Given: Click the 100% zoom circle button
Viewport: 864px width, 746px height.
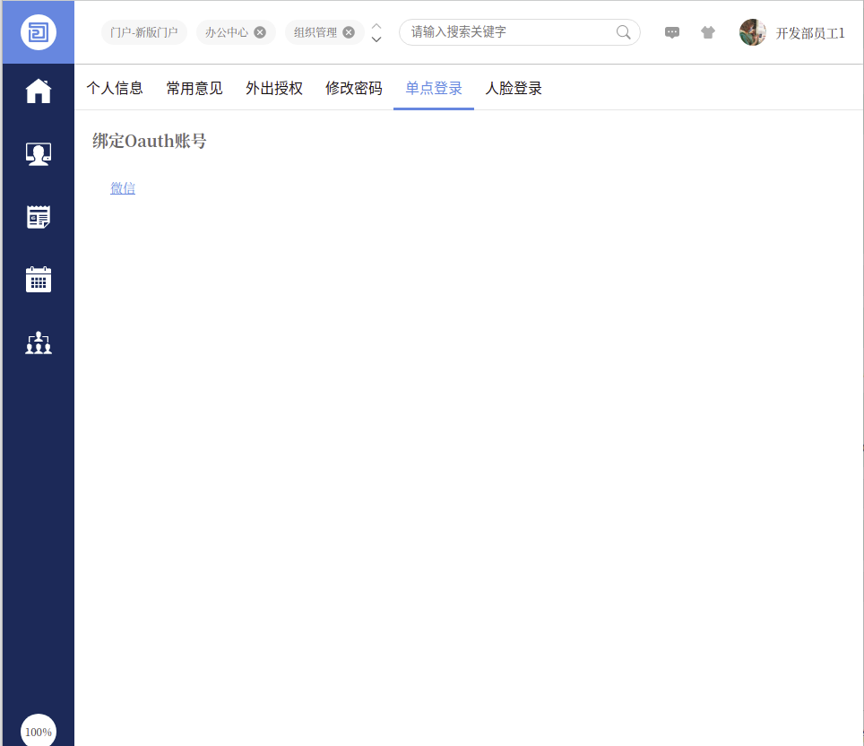Looking at the screenshot, I should pos(38,731).
